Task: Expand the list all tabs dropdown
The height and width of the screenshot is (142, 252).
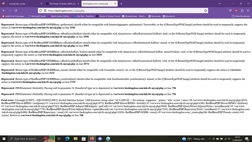Action: click(219, 4)
